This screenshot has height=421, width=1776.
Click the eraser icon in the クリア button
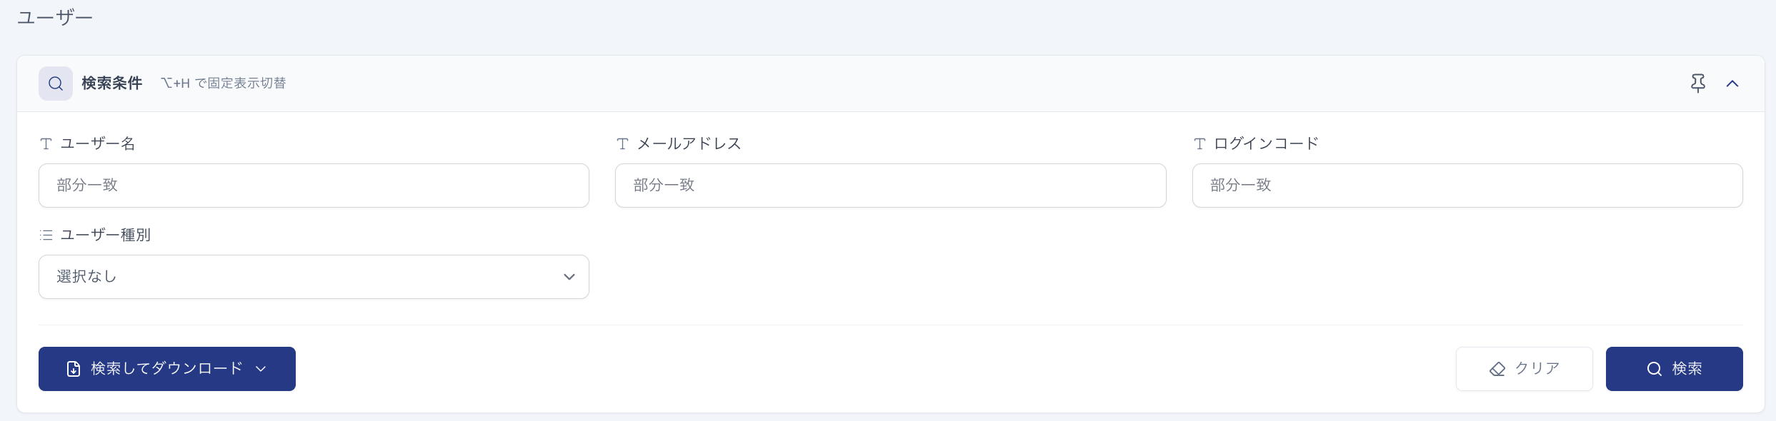point(1497,369)
